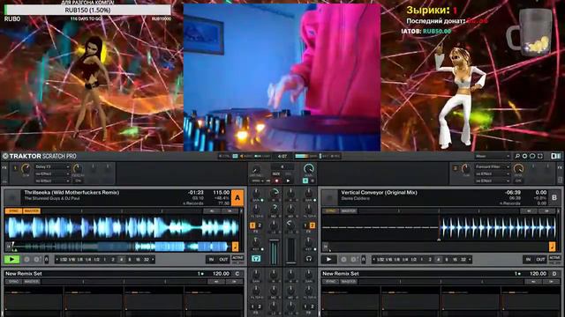Click Remix Deck C letter label
565x317 pixels.
(237, 274)
